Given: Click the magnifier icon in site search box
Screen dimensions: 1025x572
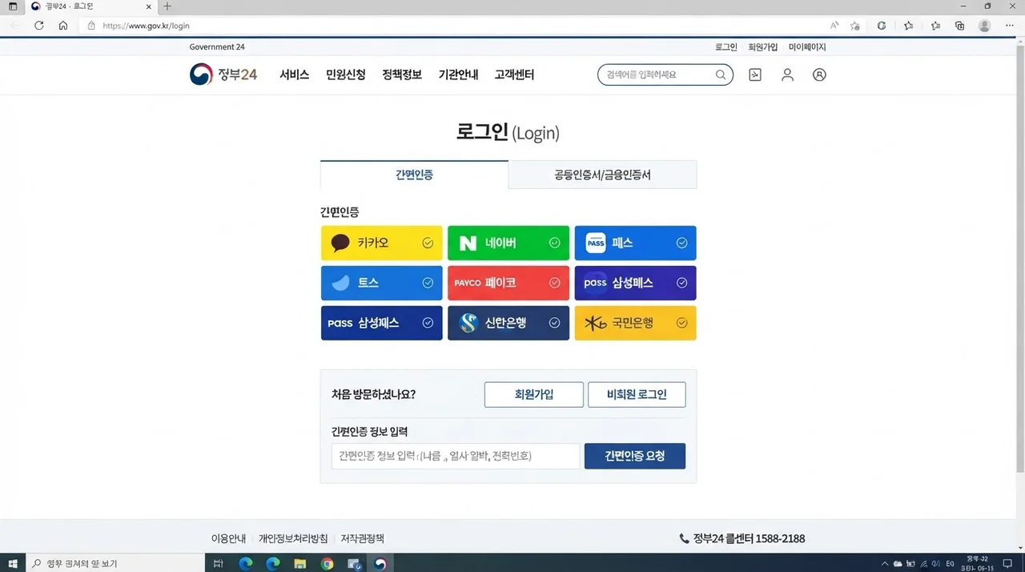Looking at the screenshot, I should click(721, 75).
